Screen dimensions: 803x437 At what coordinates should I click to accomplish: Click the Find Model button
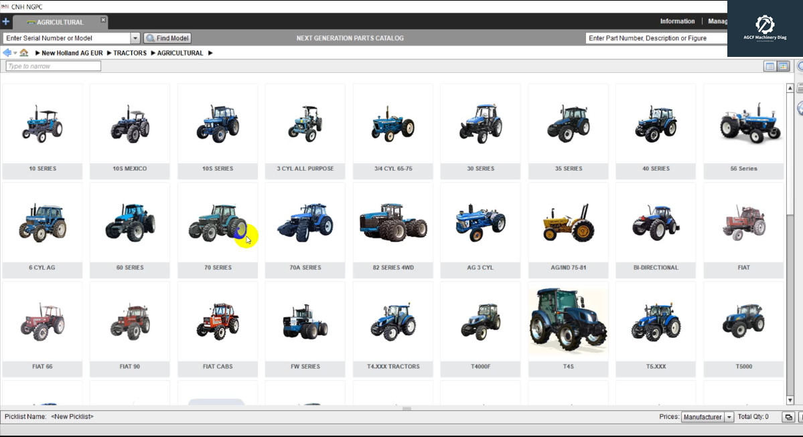coord(167,38)
